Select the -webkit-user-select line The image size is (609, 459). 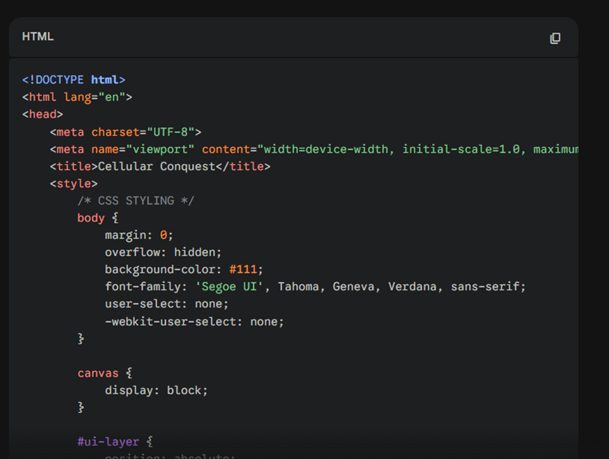click(193, 321)
